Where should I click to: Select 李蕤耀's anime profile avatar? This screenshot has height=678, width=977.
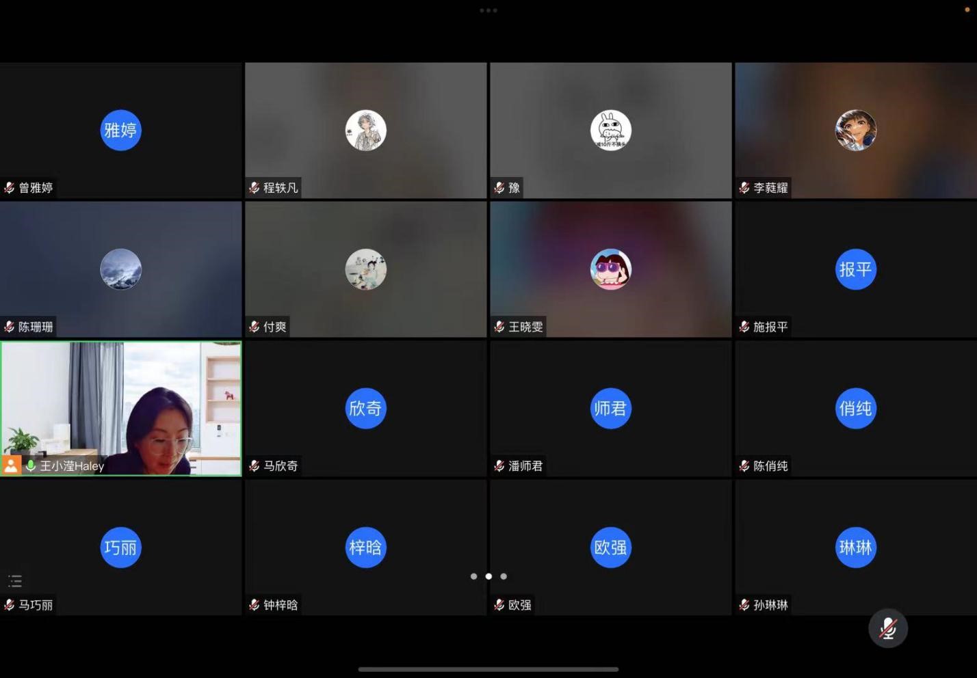[855, 130]
